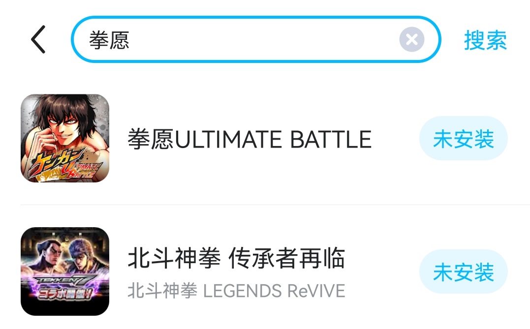Open the 拳愿ULTIMATE BATTLE app icon
The width and height of the screenshot is (530, 329).
(65, 138)
